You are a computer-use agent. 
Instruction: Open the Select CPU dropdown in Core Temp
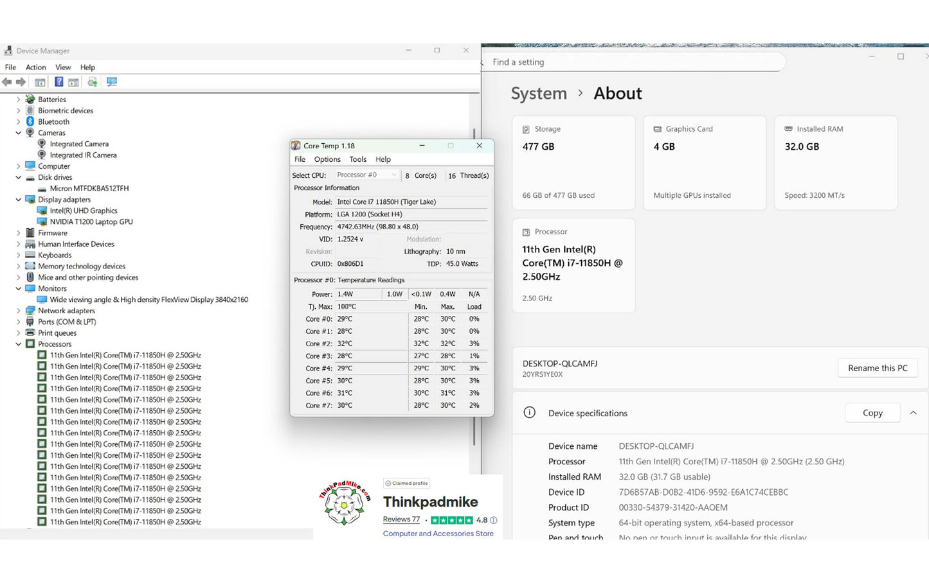point(366,175)
